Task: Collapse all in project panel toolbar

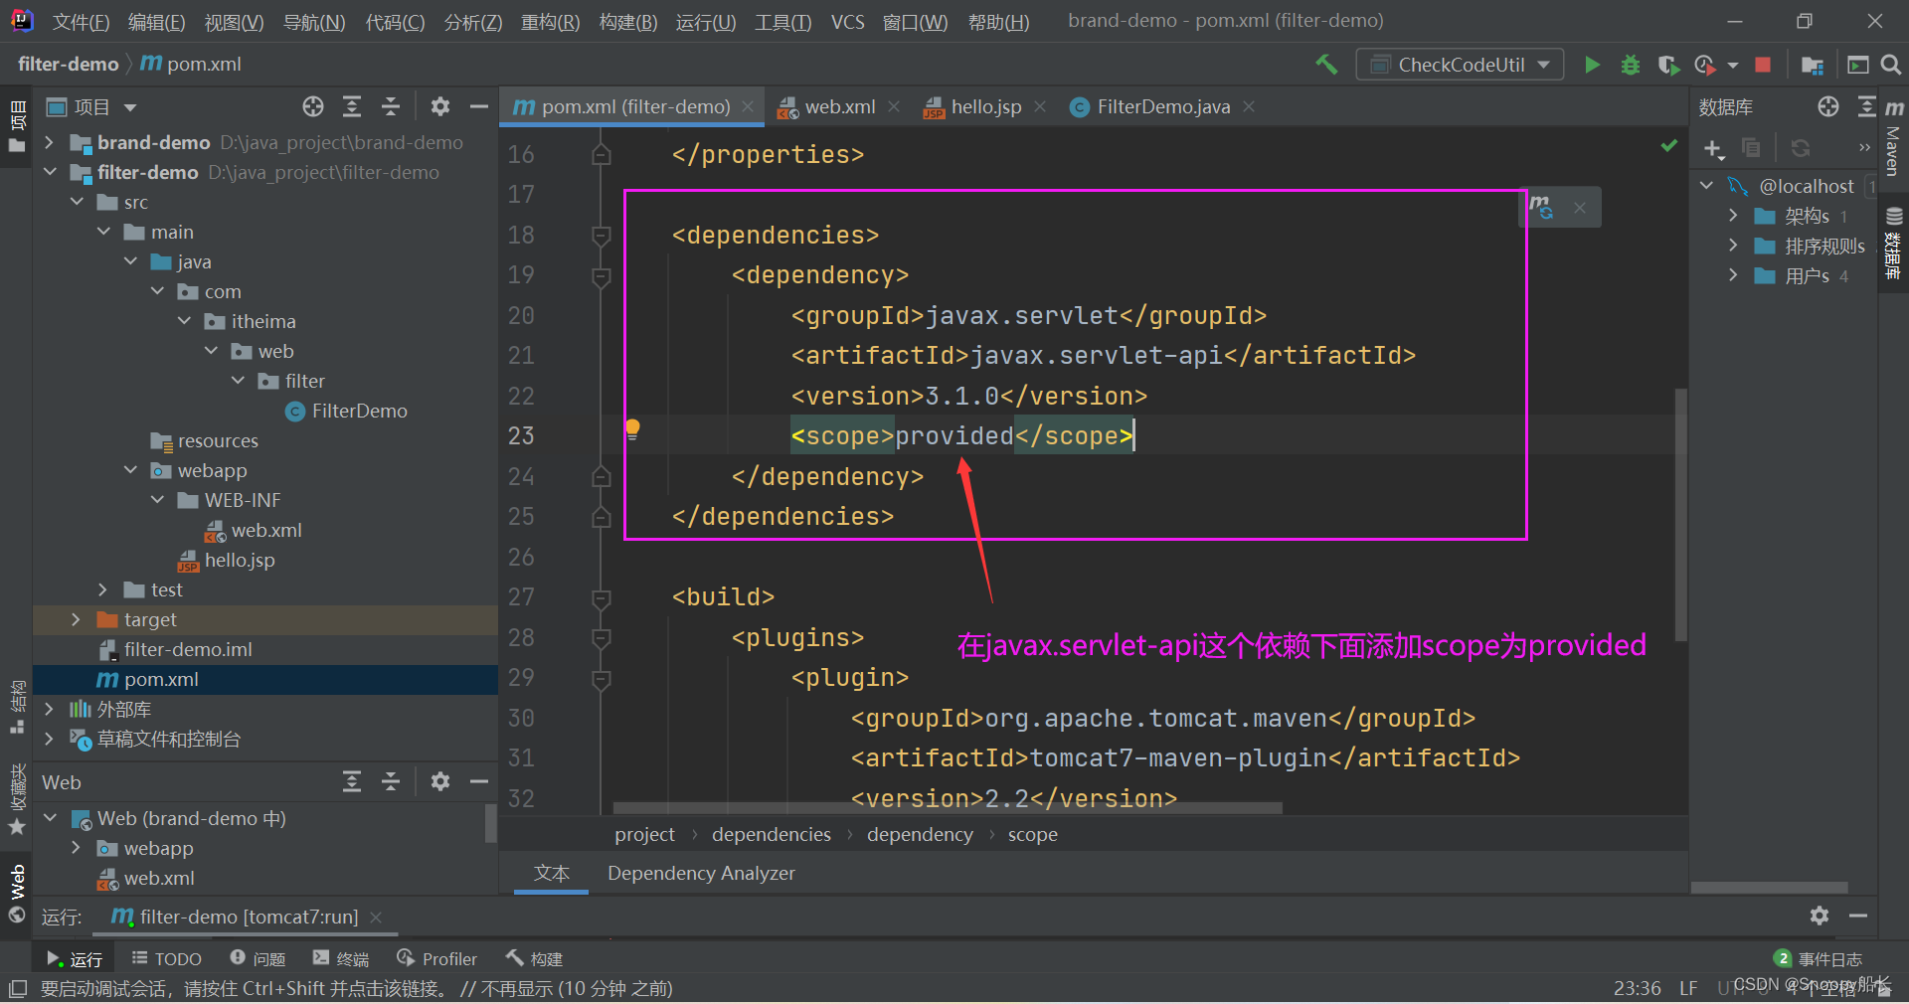Action: click(391, 106)
